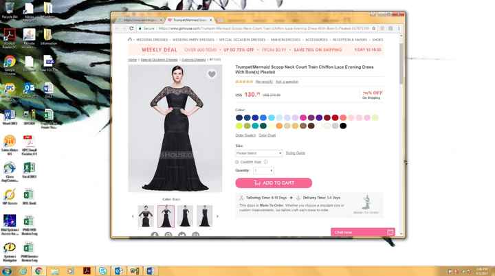Open Skype from taskbar
Screen dimensions: 495x276
(x=102, y=271)
